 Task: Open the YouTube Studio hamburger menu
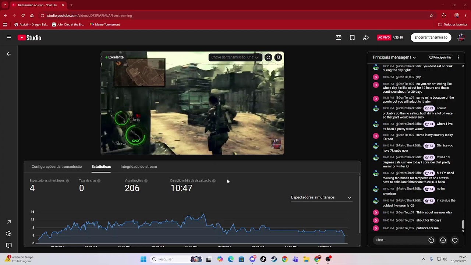(x=9, y=38)
